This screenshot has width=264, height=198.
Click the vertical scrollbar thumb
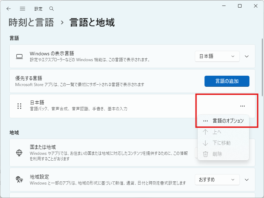click(x=262, y=67)
